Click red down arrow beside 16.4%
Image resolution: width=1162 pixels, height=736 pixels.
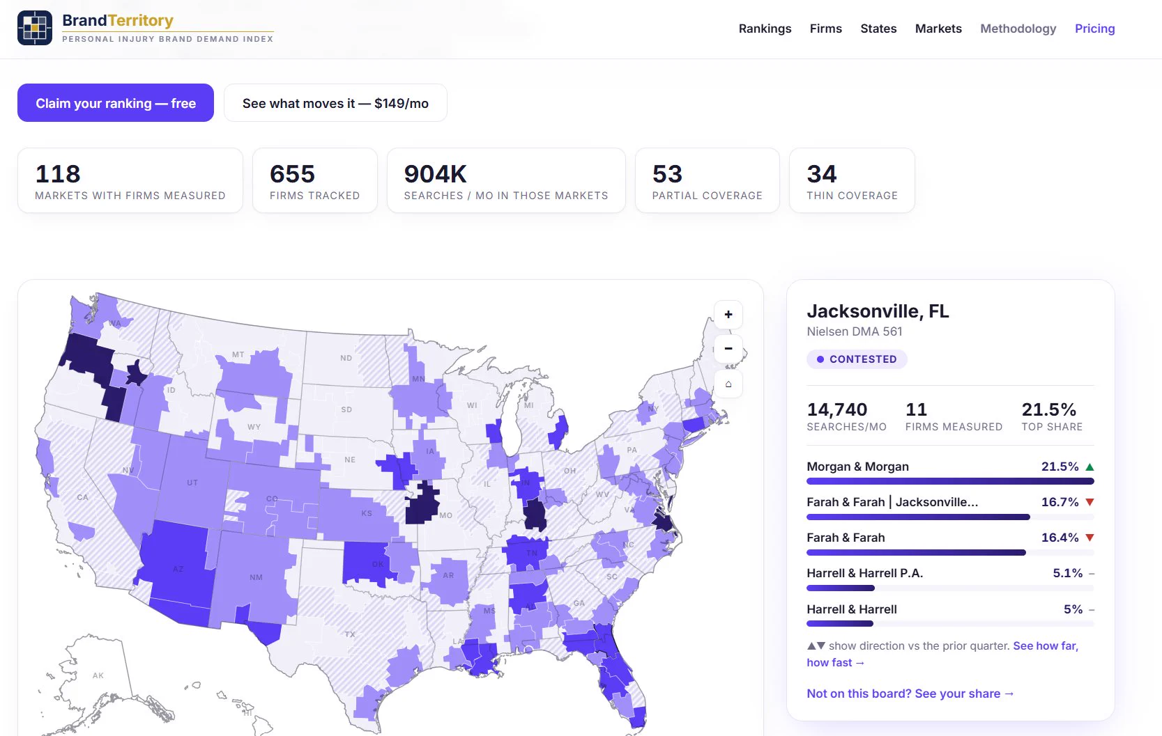[1090, 538]
